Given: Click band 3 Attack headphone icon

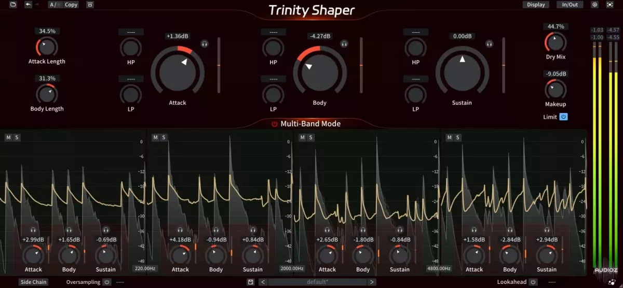Looking at the screenshot, I should click(327, 229).
